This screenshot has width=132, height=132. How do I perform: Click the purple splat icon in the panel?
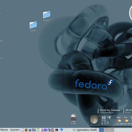(x=45, y=130)
